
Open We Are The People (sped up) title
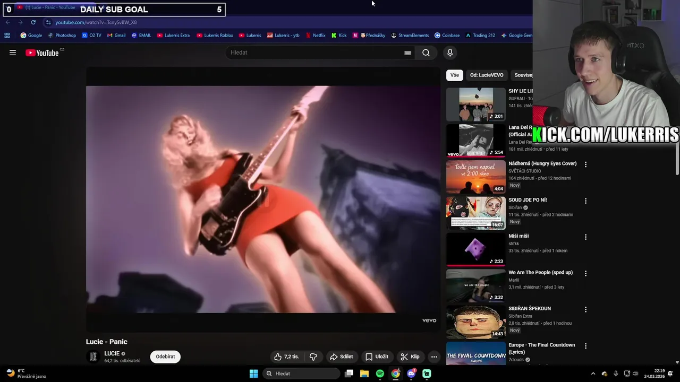click(540, 272)
